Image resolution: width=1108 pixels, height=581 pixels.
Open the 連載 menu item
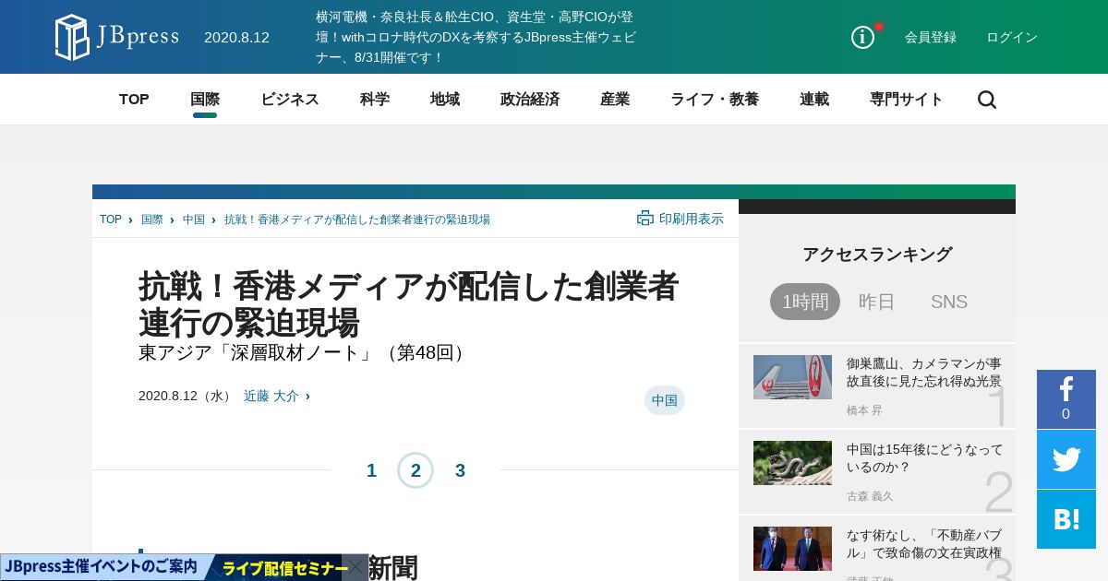tap(814, 100)
